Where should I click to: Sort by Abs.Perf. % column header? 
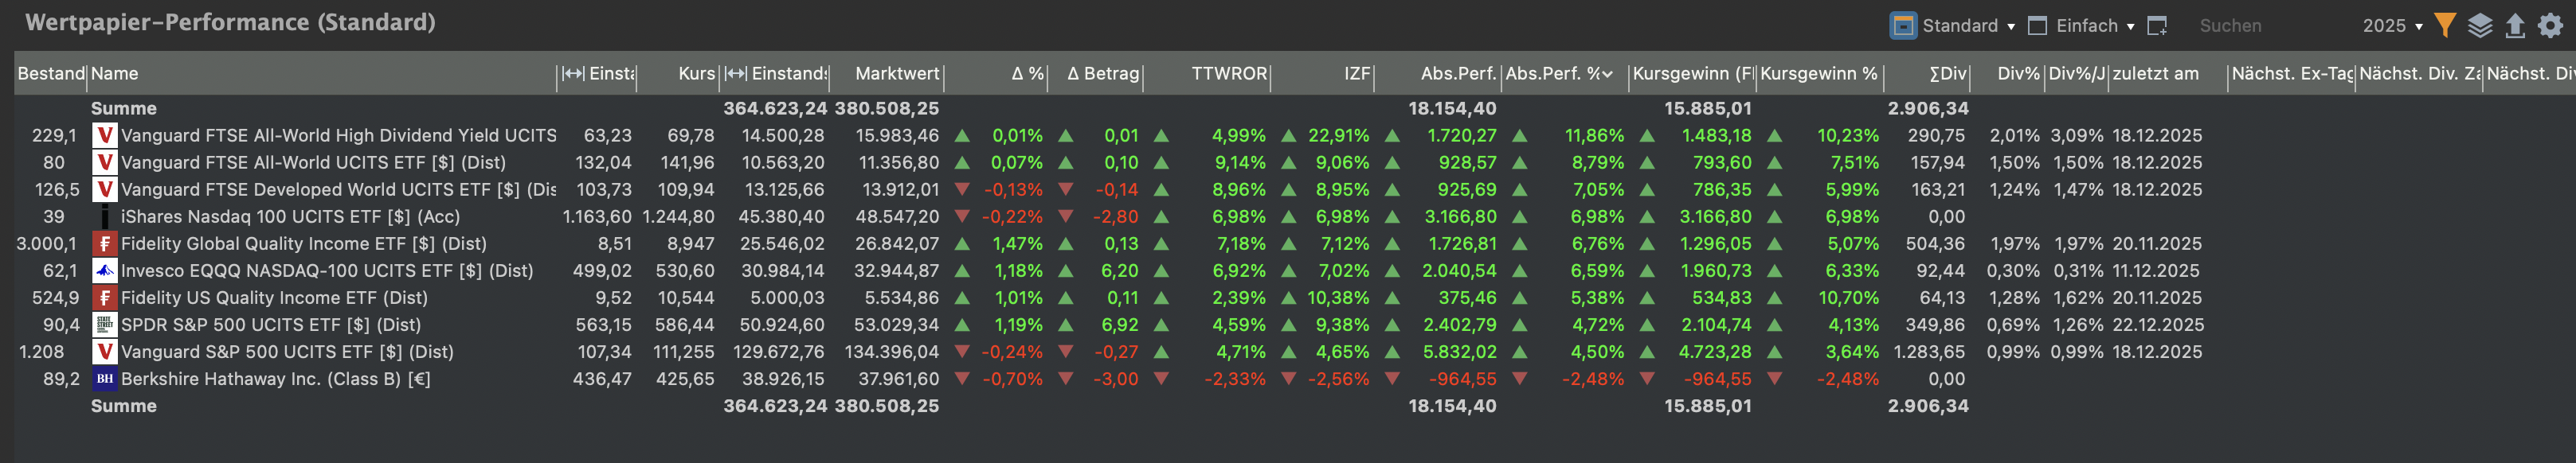[x=1558, y=74]
